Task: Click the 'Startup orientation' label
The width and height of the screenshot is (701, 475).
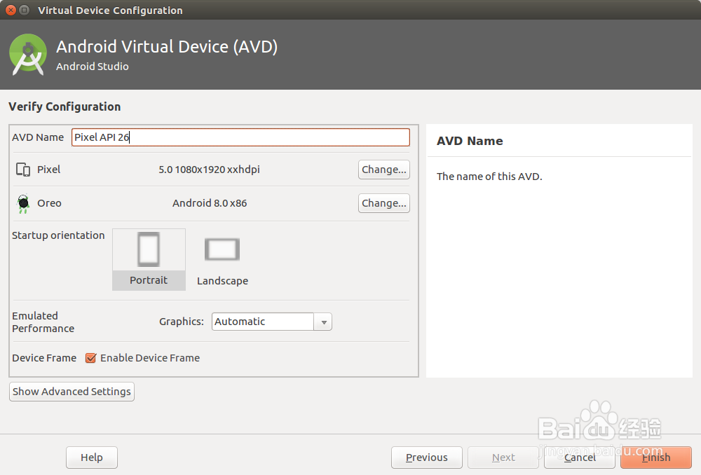Action: click(x=59, y=235)
